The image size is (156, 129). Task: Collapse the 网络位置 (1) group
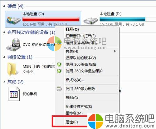(x=4, y=57)
